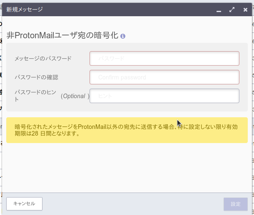Click the info icon beside the encryption heading

123,36
